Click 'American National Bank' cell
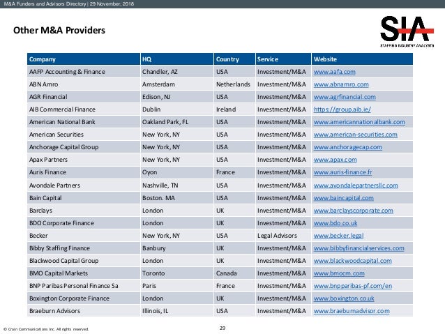Viewport: 445px width, 334px height. coord(84,122)
